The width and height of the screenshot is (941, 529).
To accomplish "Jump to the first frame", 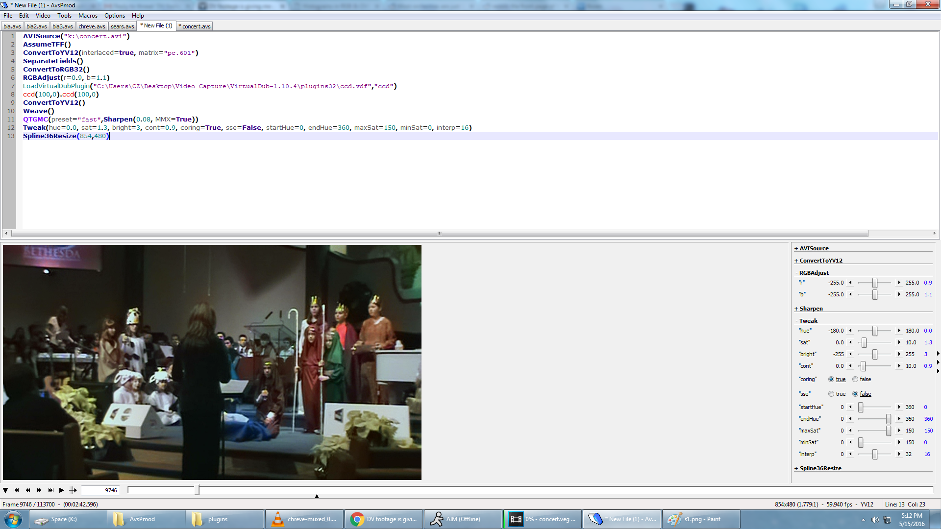I will tap(16, 490).
